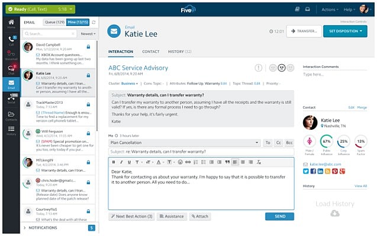Open the Social section in the sidebar
Screen dimensions: 377x236
(11, 100)
